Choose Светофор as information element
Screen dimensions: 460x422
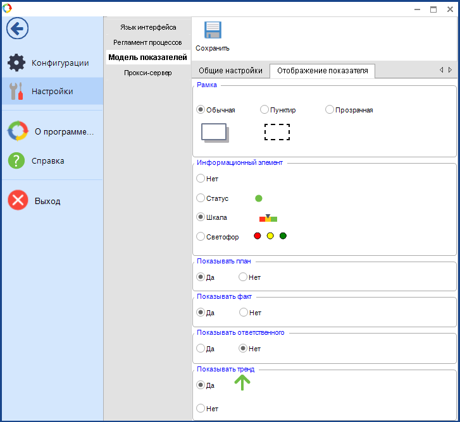pos(201,237)
